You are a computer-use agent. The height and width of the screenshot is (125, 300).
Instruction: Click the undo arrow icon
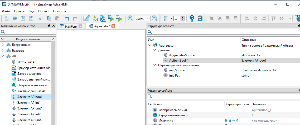tap(67, 18)
